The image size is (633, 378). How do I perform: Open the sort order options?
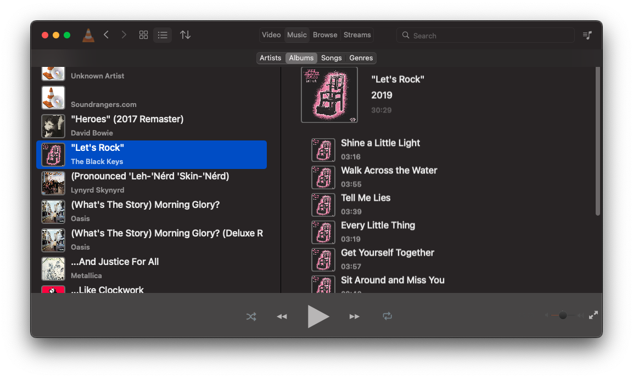pos(186,35)
